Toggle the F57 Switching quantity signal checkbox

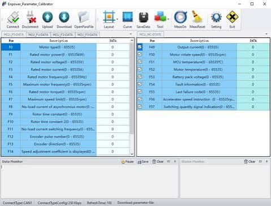click(x=140, y=106)
